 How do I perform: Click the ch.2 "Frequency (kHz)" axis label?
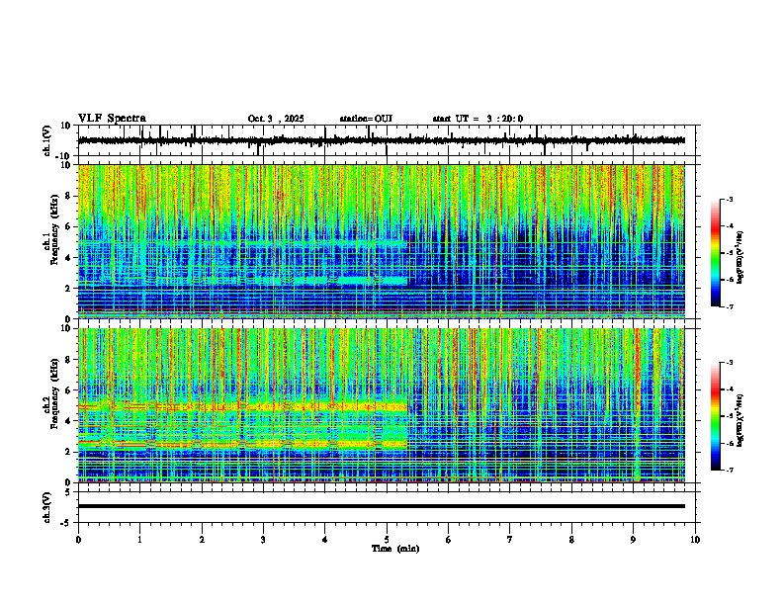coord(54,393)
